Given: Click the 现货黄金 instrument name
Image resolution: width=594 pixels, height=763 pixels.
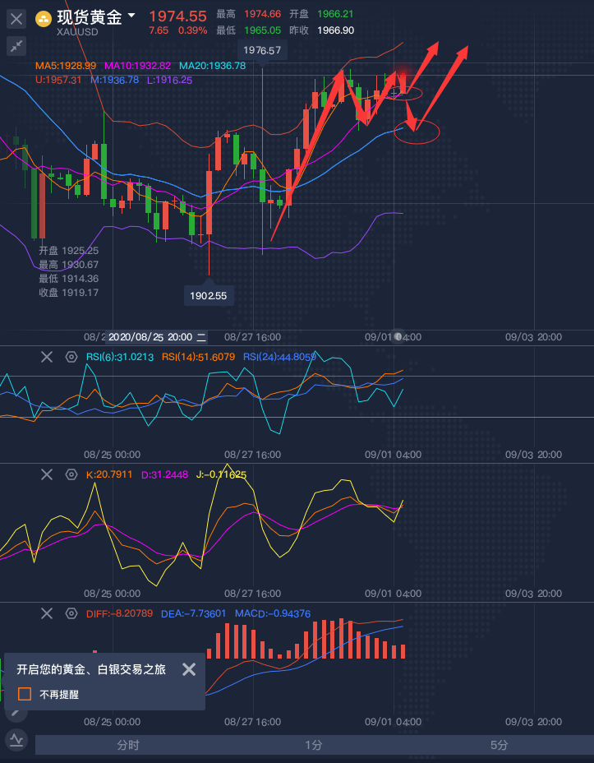Looking at the screenshot, I should coord(89,16).
